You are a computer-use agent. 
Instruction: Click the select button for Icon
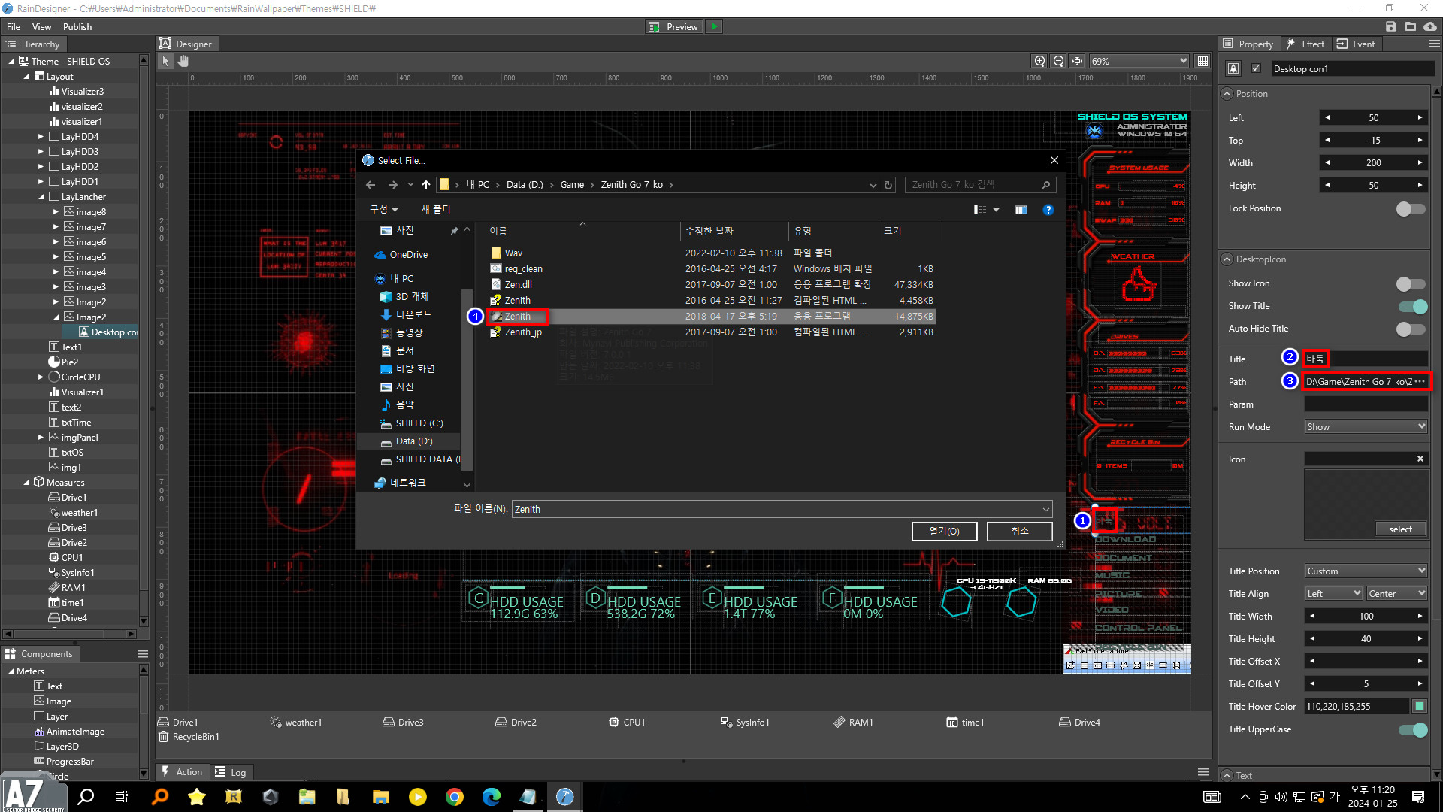(x=1401, y=529)
